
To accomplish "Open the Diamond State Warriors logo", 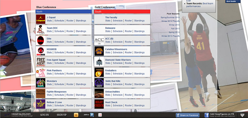I will click(99, 61).
